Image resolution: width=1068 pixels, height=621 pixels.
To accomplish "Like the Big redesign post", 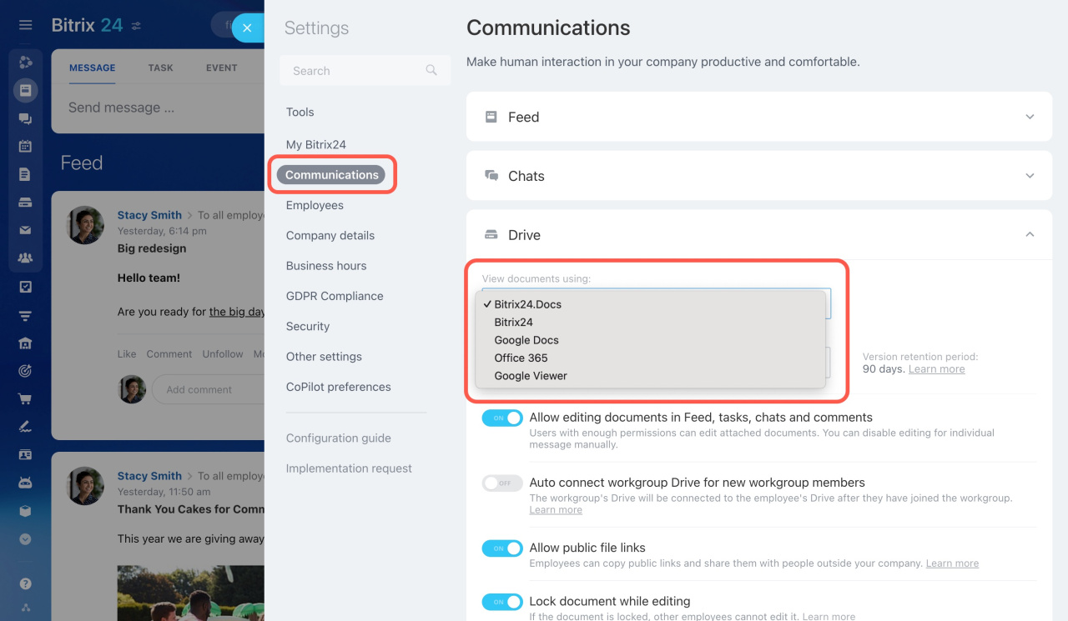I will [x=127, y=354].
